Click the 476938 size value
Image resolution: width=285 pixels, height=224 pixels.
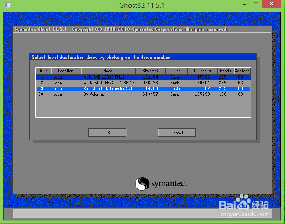[150, 83]
